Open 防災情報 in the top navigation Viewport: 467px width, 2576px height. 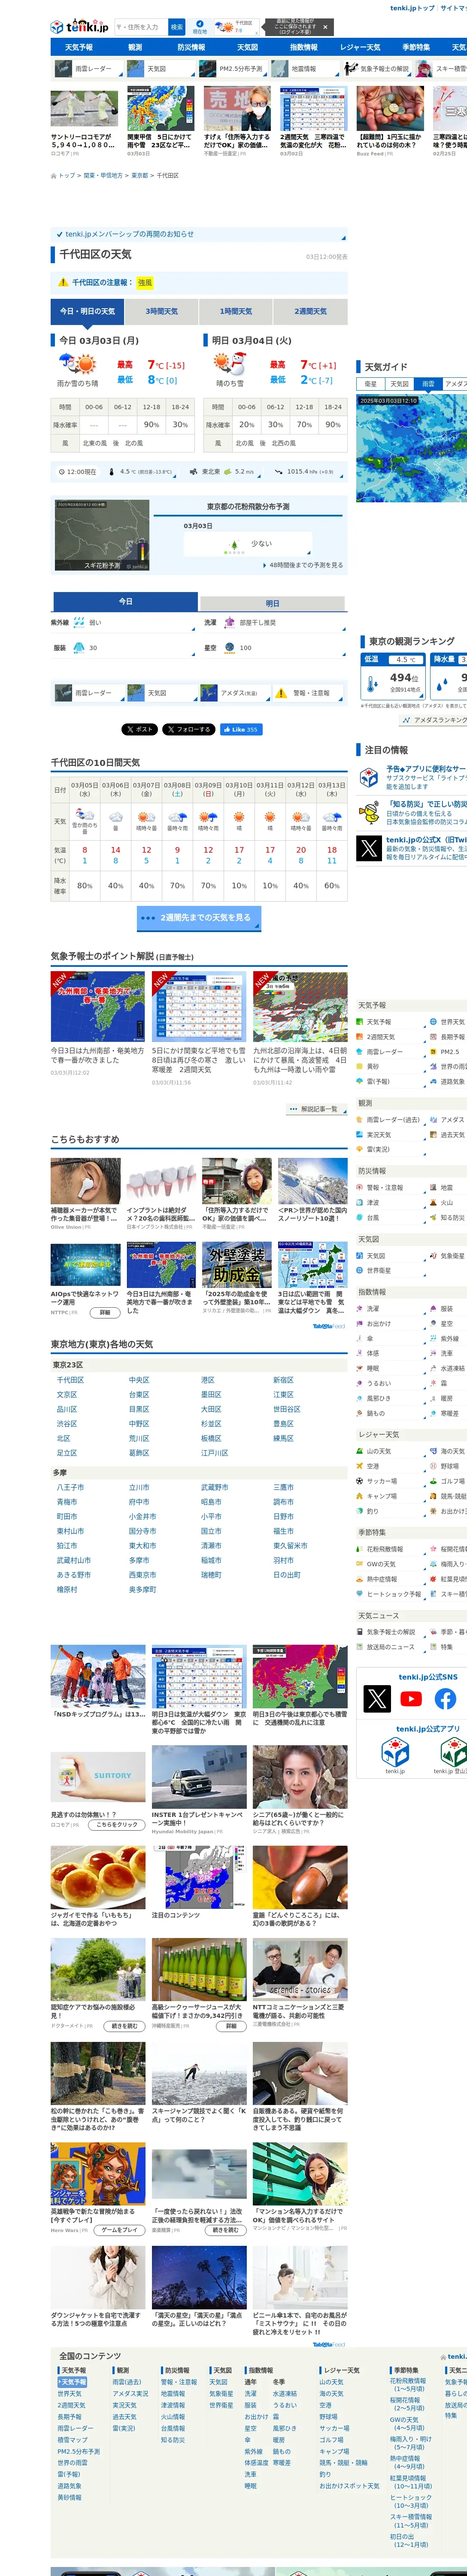(x=191, y=47)
